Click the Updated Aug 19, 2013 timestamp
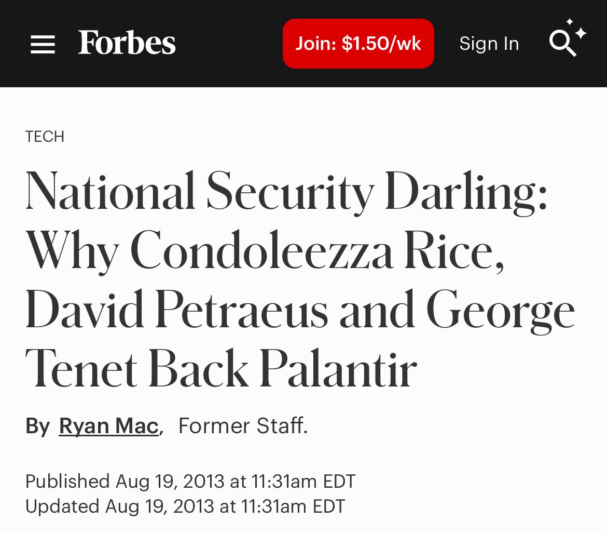Screen dimensions: 607x534 [185, 506]
